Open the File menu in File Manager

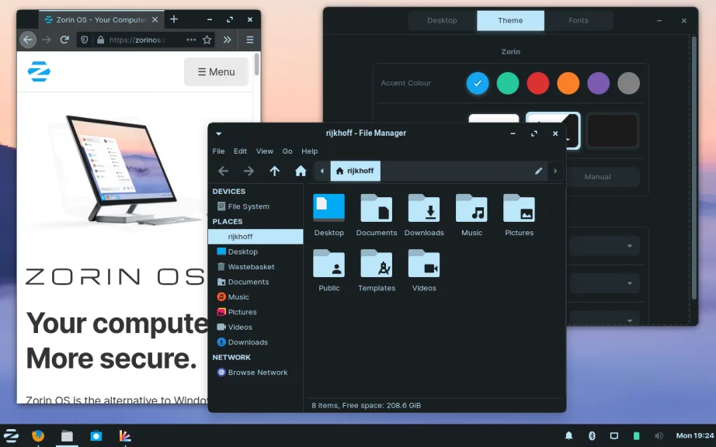(218, 151)
